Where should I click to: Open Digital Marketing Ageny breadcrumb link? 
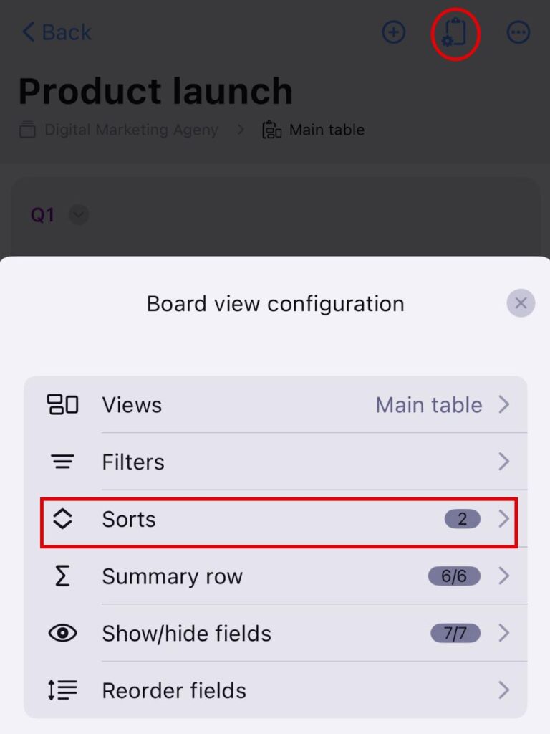131,130
